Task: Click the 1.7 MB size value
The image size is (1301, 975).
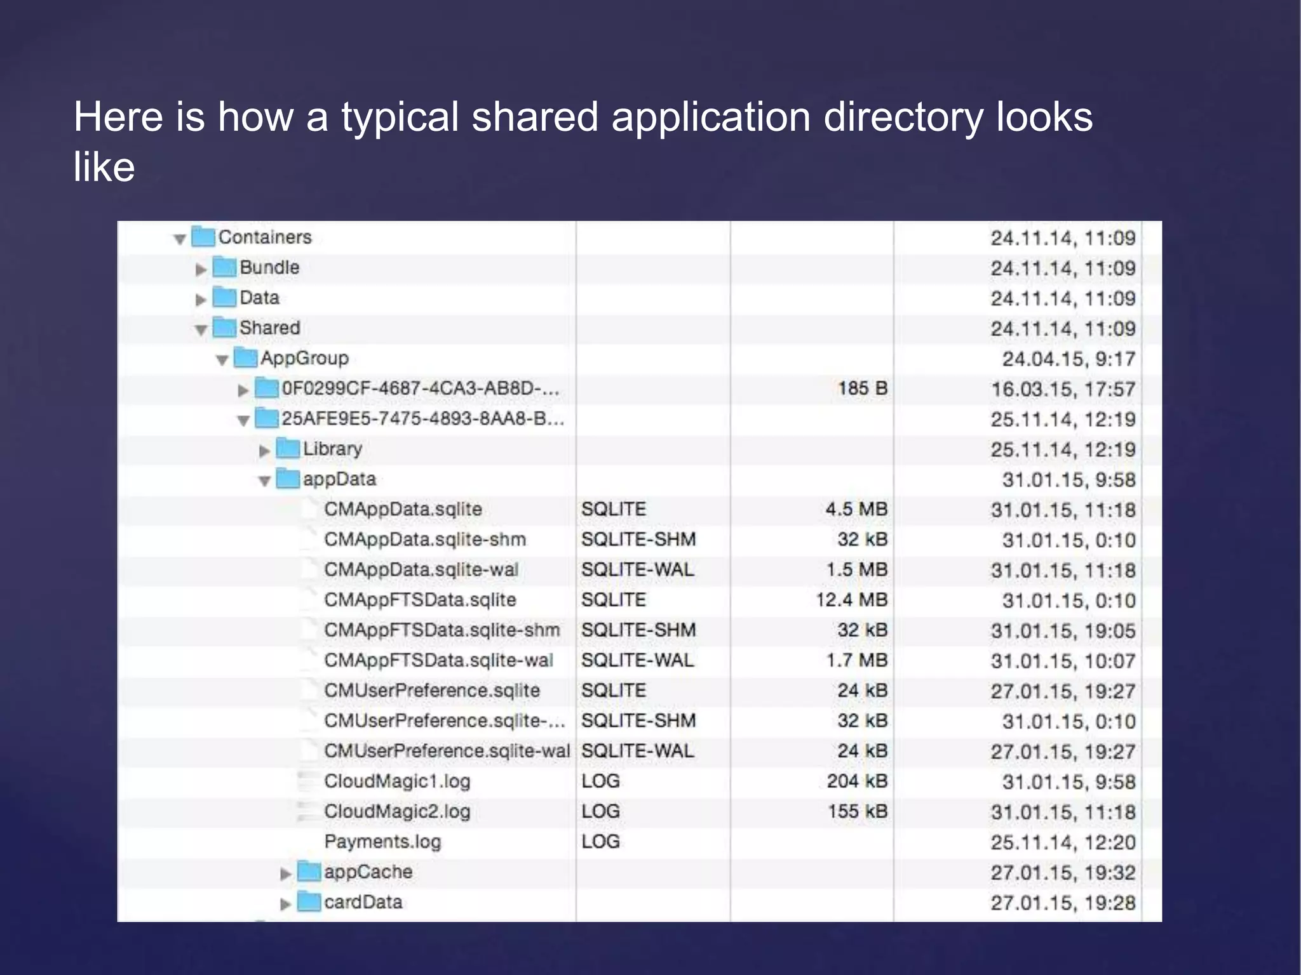Action: (x=856, y=660)
